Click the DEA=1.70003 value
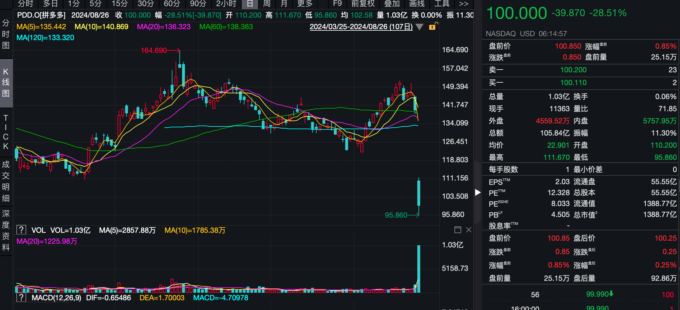The width and height of the screenshot is (680, 310). point(162,298)
